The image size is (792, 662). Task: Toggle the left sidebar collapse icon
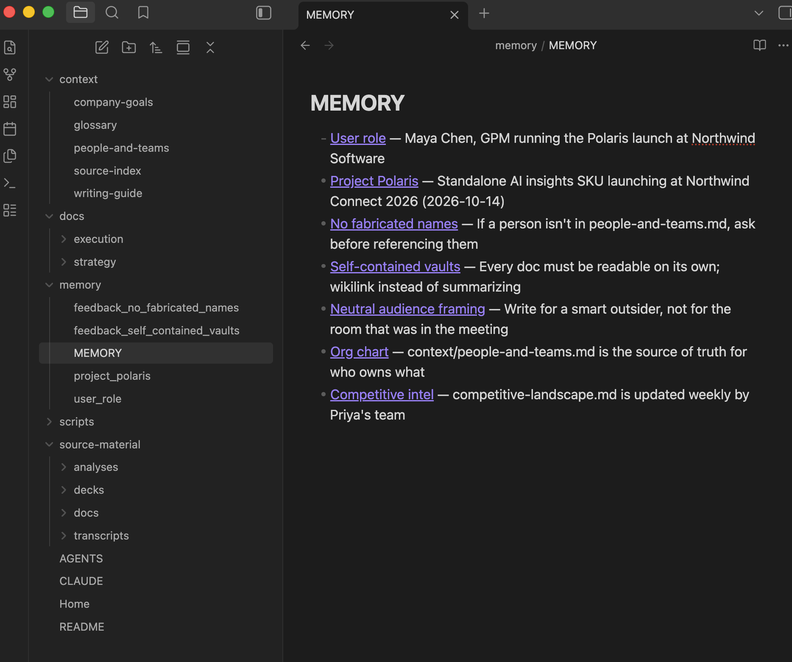[264, 13]
